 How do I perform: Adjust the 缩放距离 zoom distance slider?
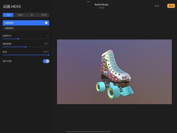pos(26,47)
